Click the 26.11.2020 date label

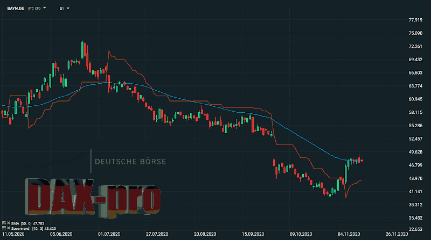(397, 234)
